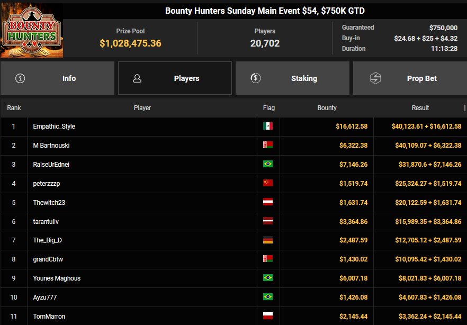This screenshot has height=325, width=467.
Task: Sort table by Rank column header
Action: pos(14,108)
